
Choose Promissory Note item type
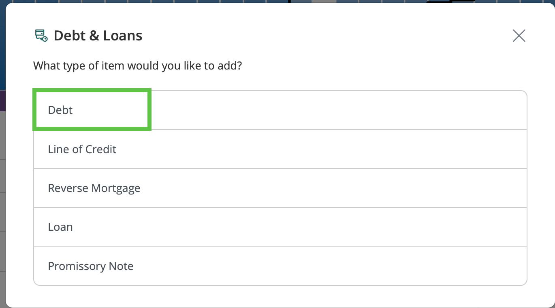pyautogui.click(x=280, y=266)
